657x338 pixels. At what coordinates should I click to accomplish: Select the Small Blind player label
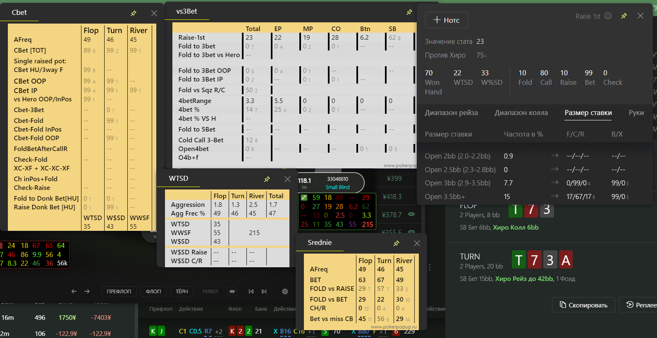click(338, 187)
